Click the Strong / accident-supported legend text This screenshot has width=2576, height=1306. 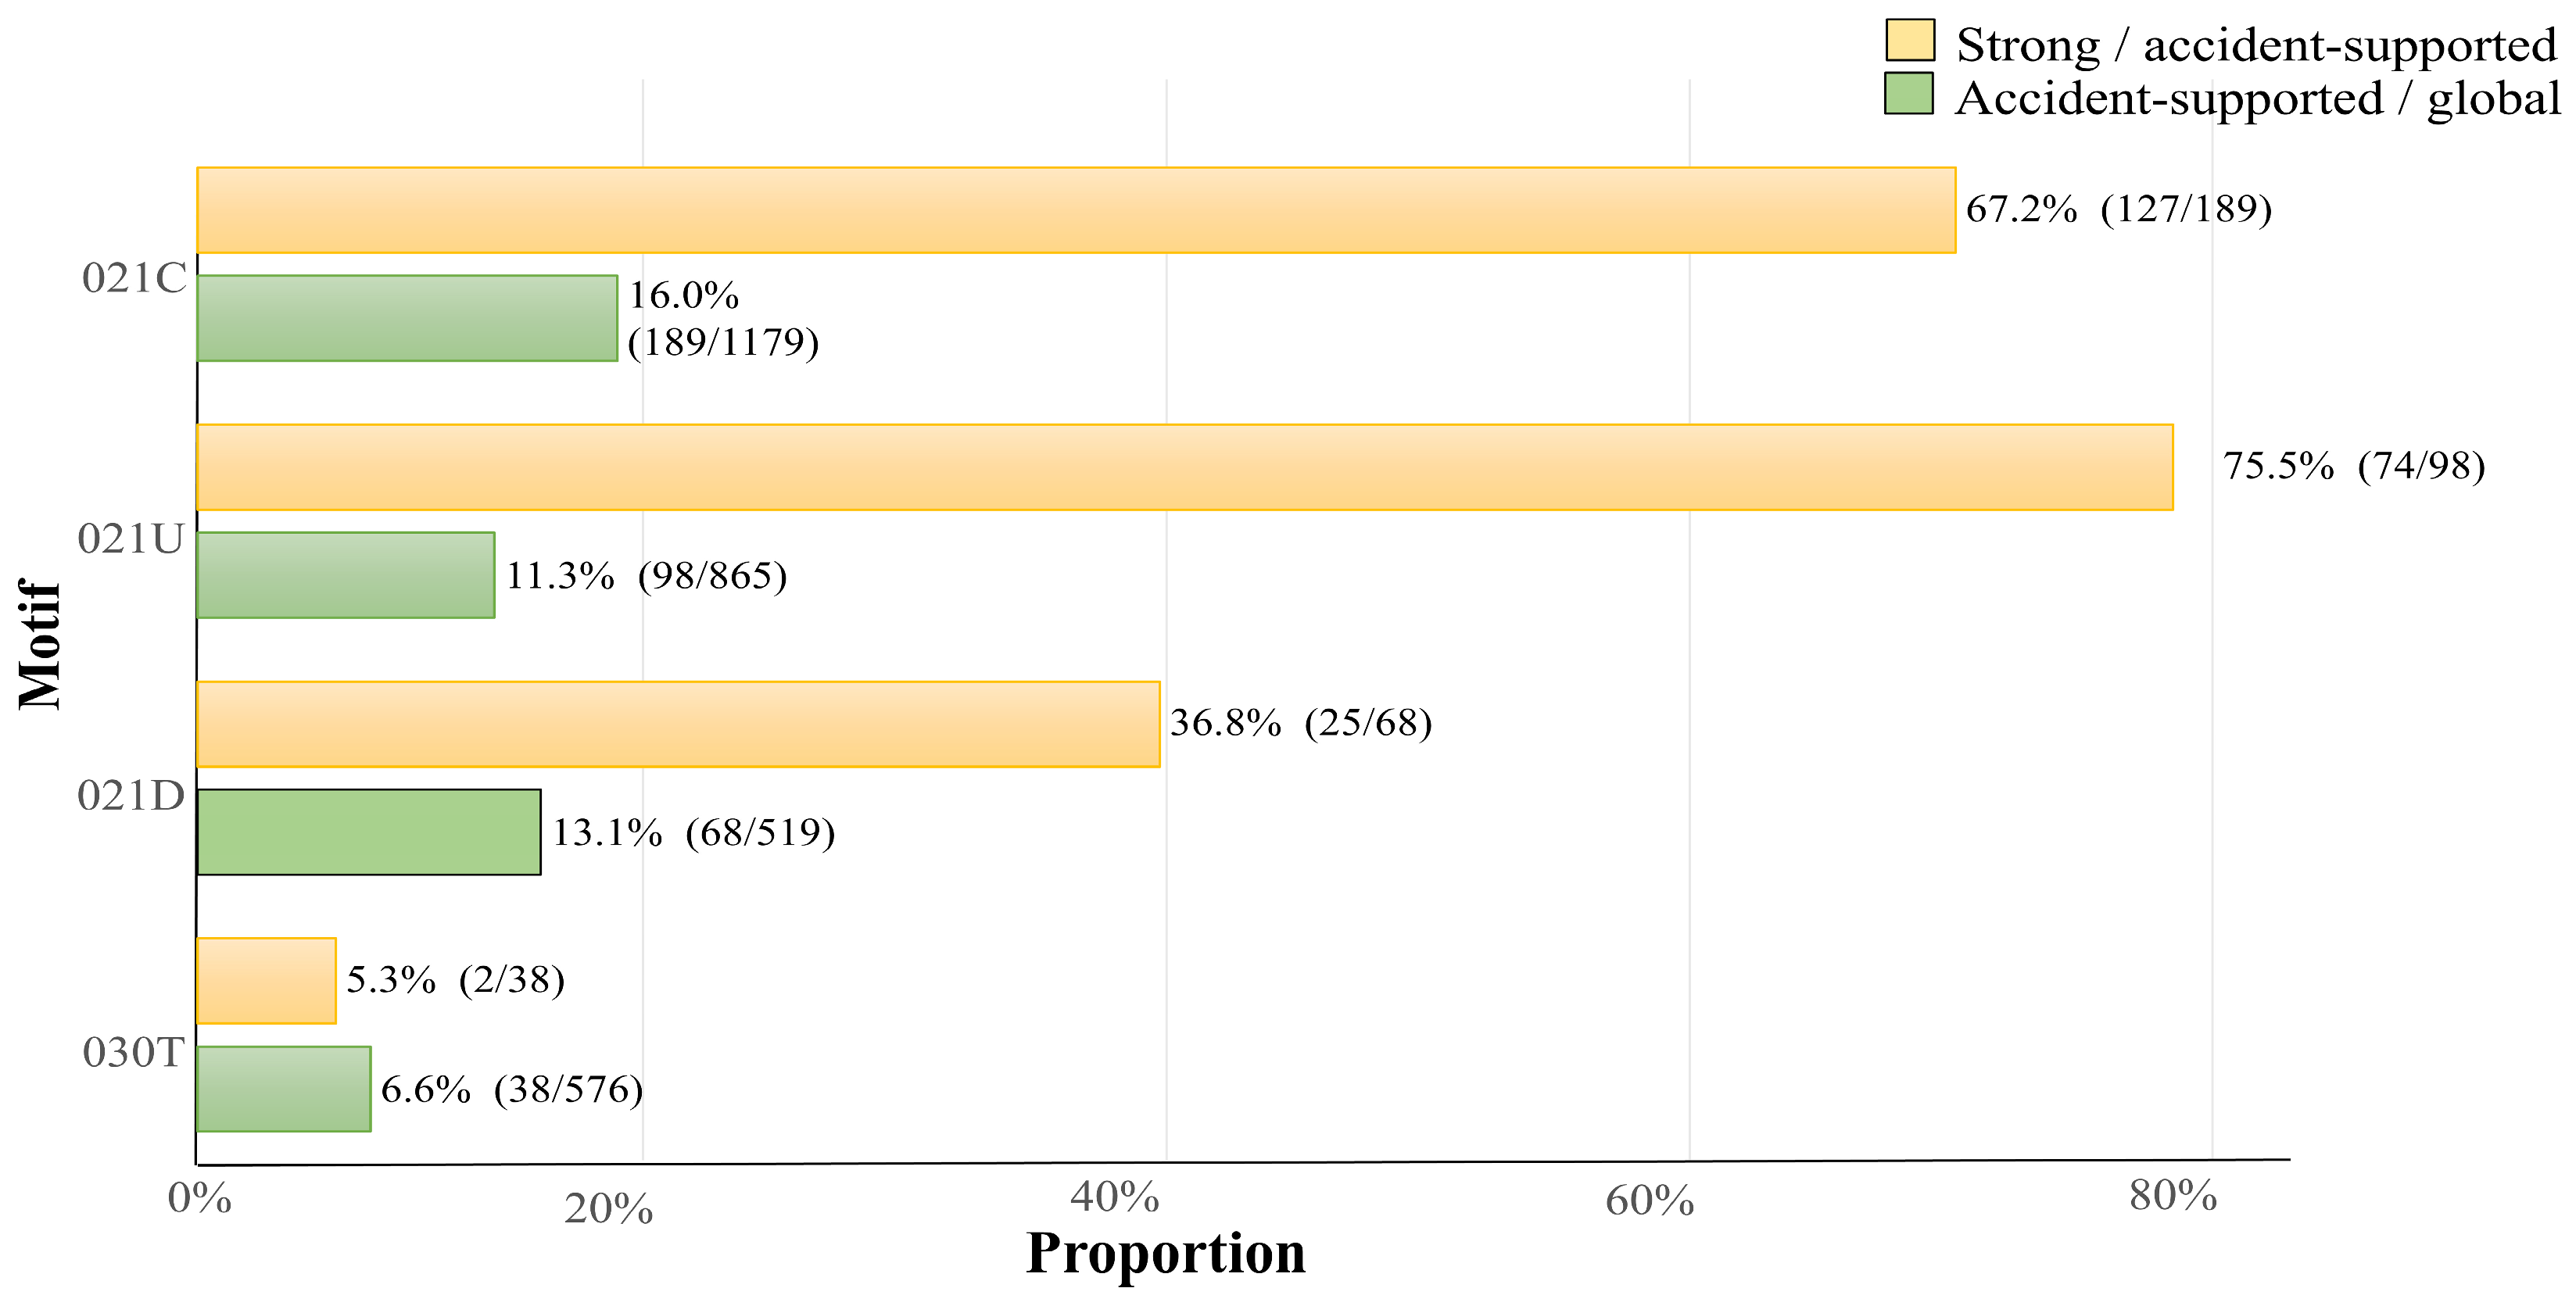click(x=2257, y=45)
